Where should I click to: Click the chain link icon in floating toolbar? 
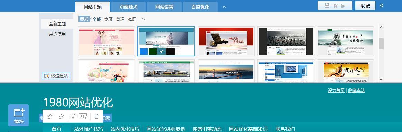tap(61, 116)
